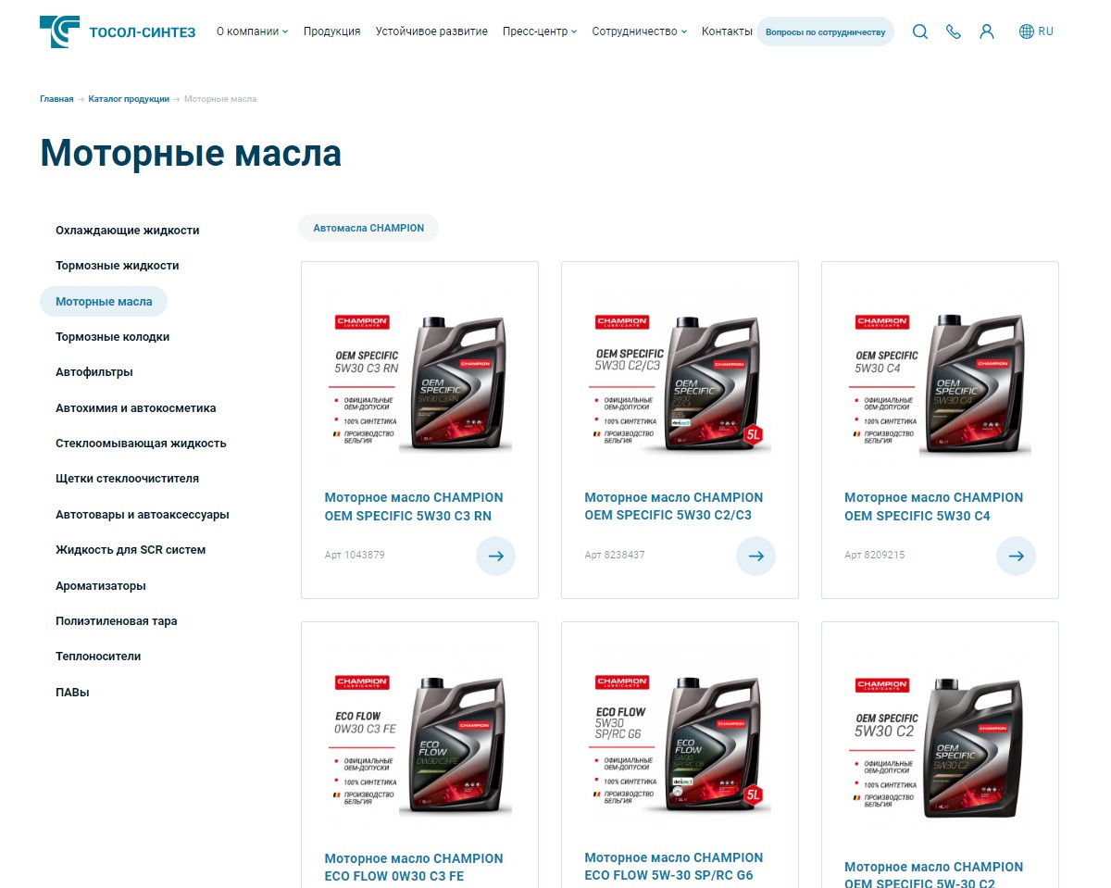This screenshot has width=1111, height=888.
Task: Open the user account icon
Action: tap(987, 31)
